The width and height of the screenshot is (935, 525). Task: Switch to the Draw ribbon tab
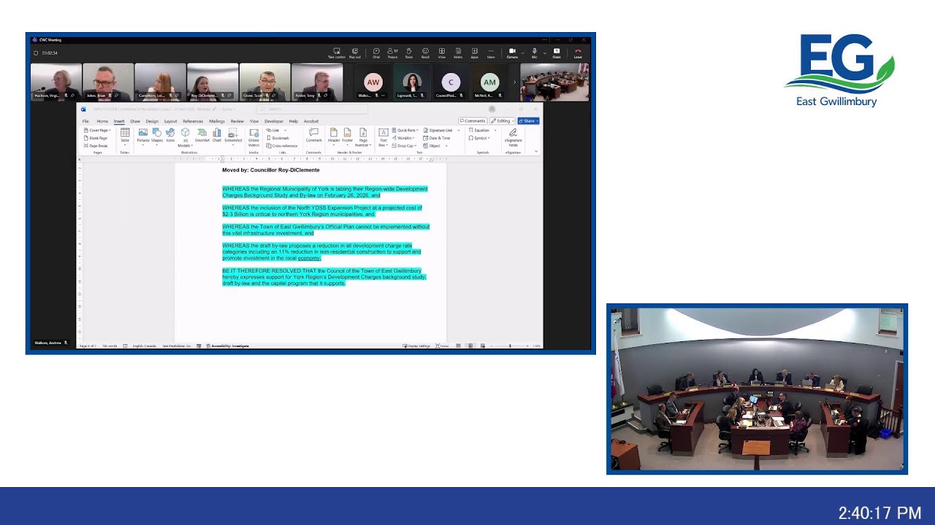click(135, 121)
